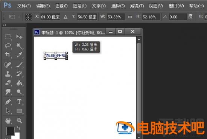207x139 pixels.
Task: Select the Lasso tool
Action: pos(8,46)
